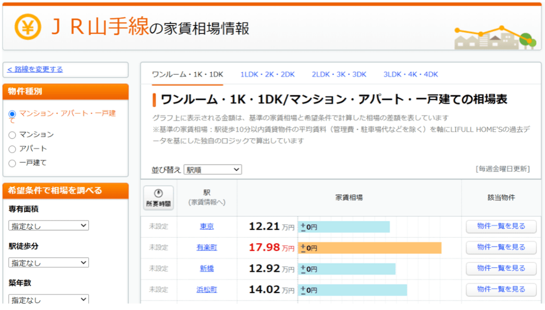
Task: Select マンション・アパート・一戸建て radio option
Action: pos(12,114)
